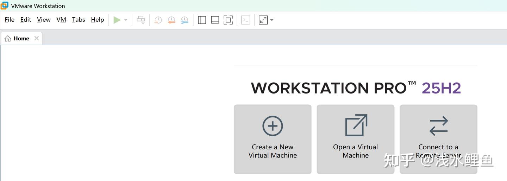This screenshot has height=181, width=507.
Task: Close the Home tab
Action: [x=37, y=38]
